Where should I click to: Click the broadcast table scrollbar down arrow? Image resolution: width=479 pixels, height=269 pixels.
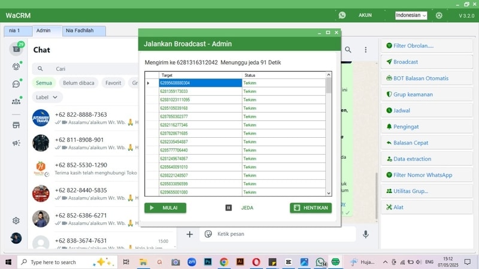(x=329, y=193)
